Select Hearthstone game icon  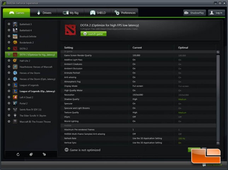click(15, 67)
